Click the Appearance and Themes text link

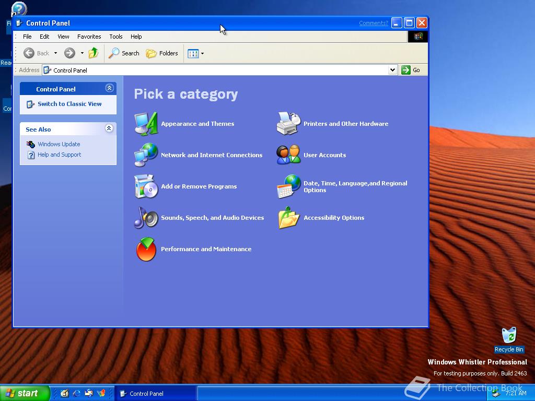[x=197, y=124]
